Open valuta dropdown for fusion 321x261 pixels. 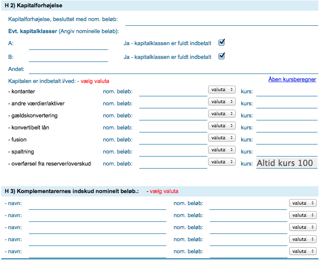222,138
